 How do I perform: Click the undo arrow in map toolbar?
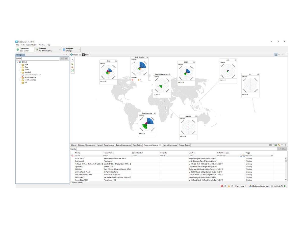click(72, 60)
